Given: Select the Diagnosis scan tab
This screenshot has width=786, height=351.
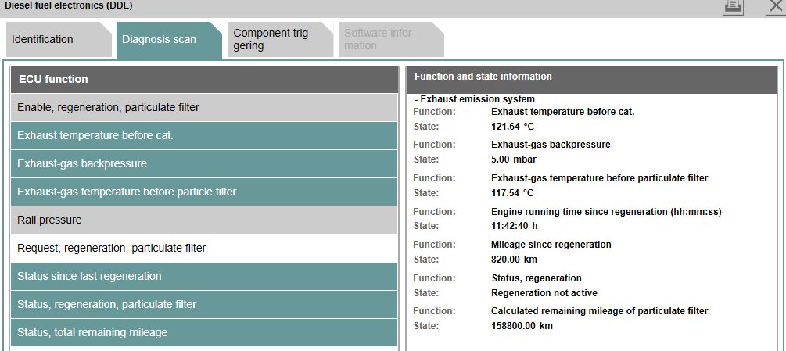Looking at the screenshot, I should click(169, 40).
